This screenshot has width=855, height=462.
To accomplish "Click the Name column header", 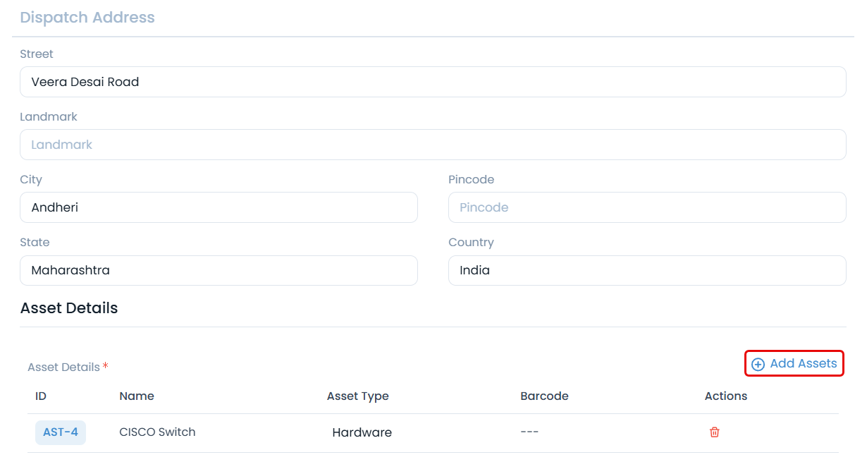I will pos(137,396).
